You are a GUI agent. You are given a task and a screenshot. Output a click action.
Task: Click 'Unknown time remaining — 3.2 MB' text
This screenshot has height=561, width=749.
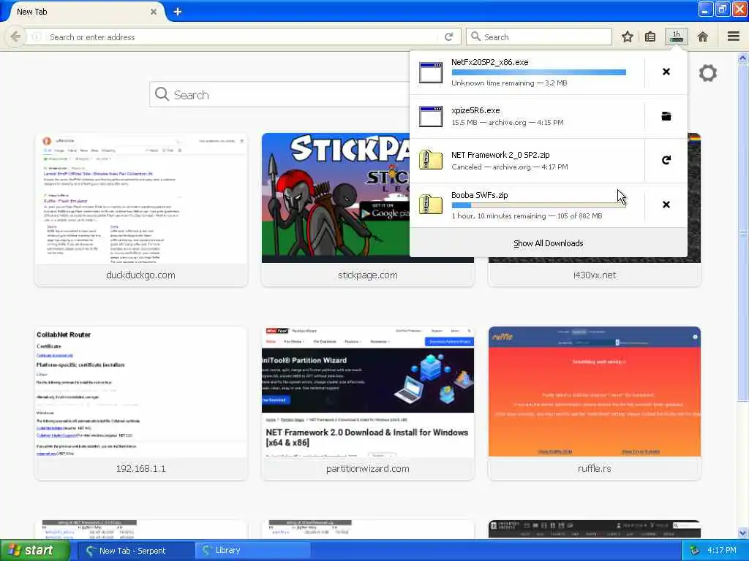509,83
